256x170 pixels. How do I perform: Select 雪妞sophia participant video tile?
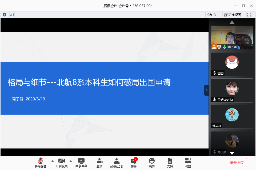232,90
